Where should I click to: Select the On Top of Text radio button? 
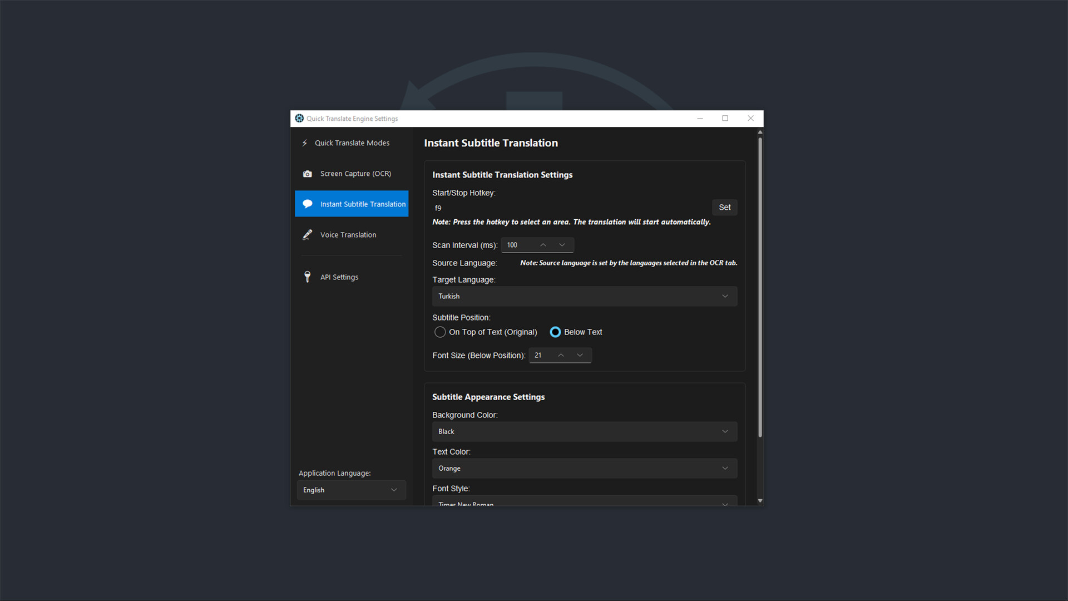(x=439, y=332)
